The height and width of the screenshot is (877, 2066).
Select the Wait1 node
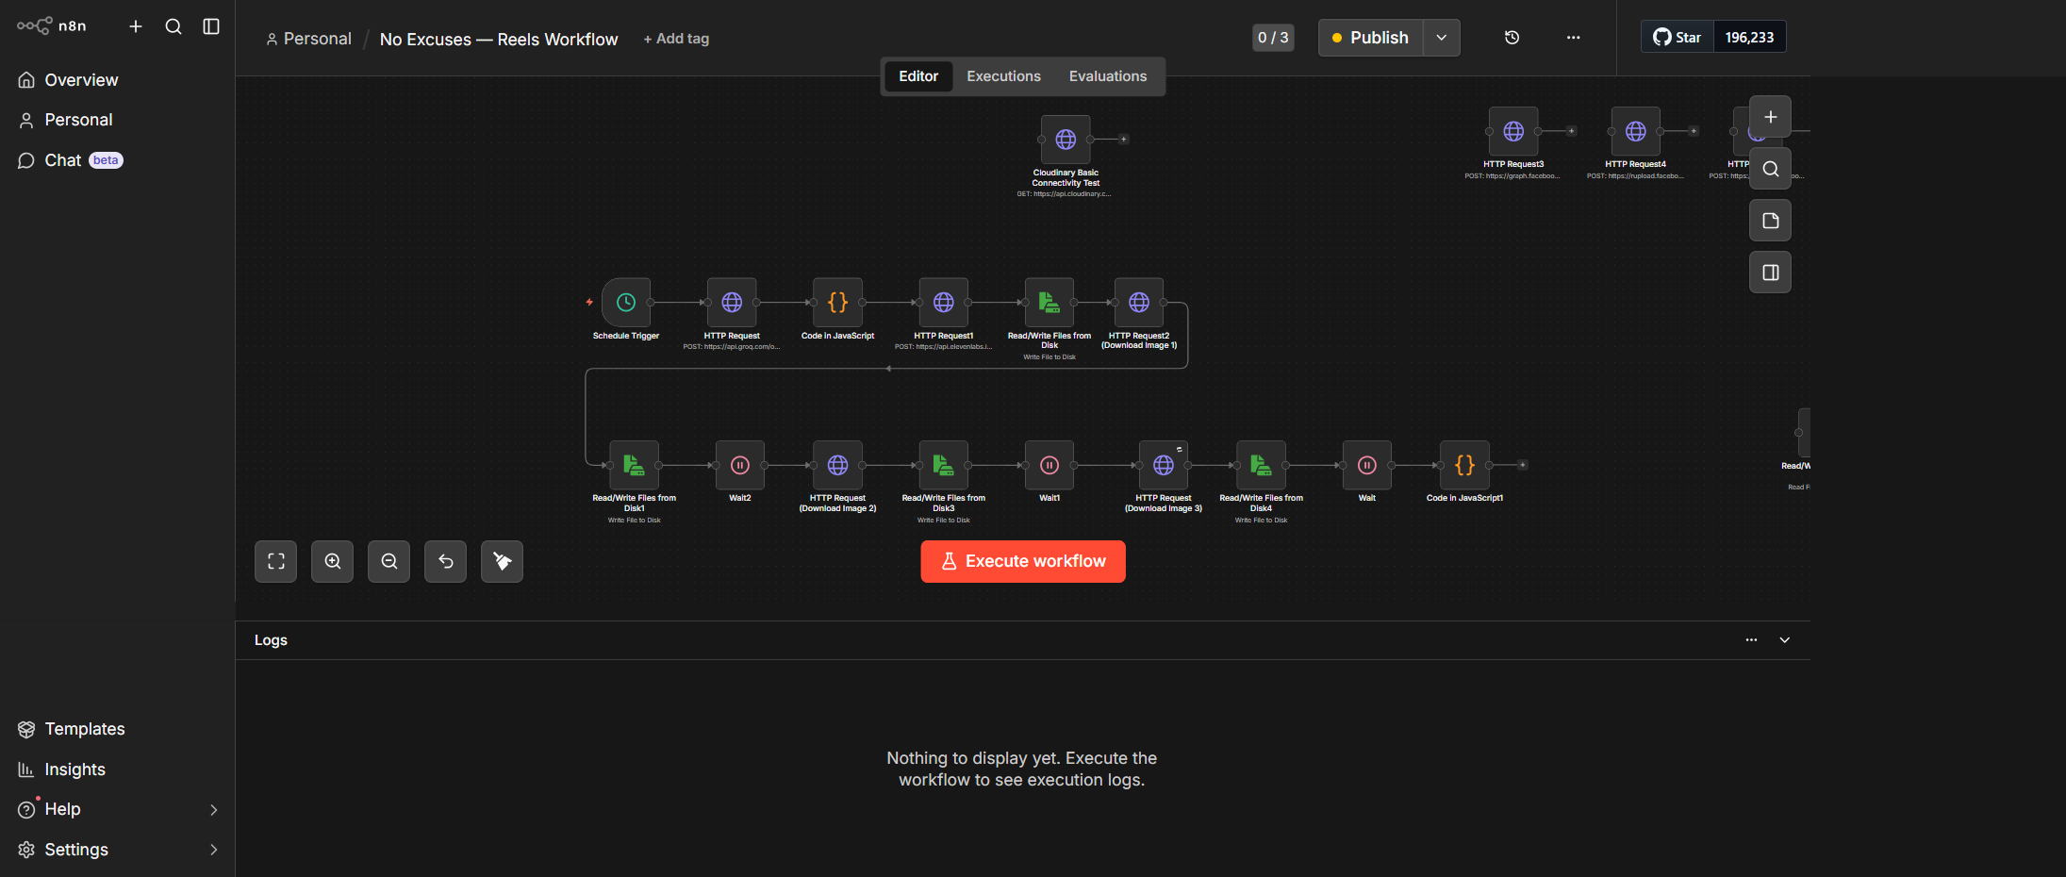pyautogui.click(x=1050, y=465)
